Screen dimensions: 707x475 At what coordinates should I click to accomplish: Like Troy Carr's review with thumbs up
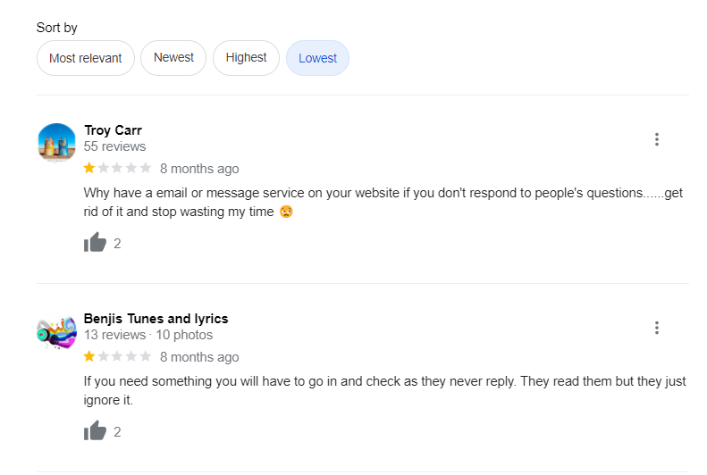pyautogui.click(x=95, y=243)
